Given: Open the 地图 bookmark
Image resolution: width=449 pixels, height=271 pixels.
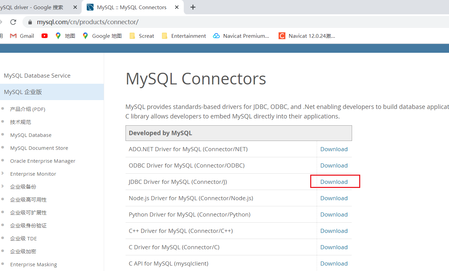Looking at the screenshot, I should click(65, 36).
